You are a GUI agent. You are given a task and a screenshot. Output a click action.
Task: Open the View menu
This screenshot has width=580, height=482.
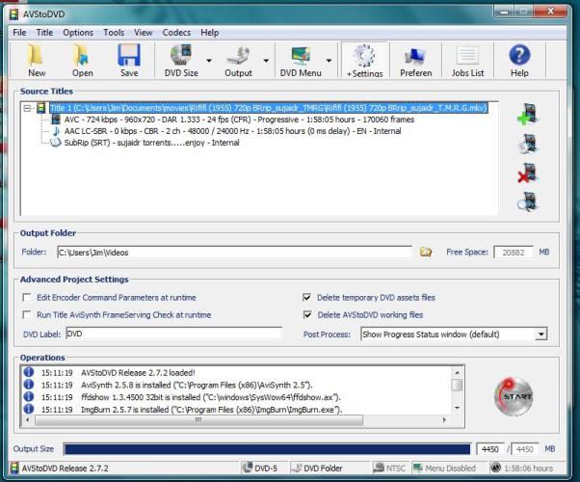click(x=144, y=33)
